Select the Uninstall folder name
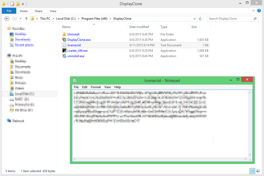The height and width of the screenshot is (176, 264). 73,34
